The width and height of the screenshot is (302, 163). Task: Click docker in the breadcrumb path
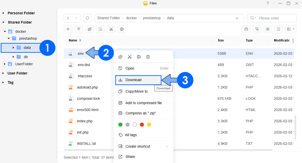tap(131, 18)
